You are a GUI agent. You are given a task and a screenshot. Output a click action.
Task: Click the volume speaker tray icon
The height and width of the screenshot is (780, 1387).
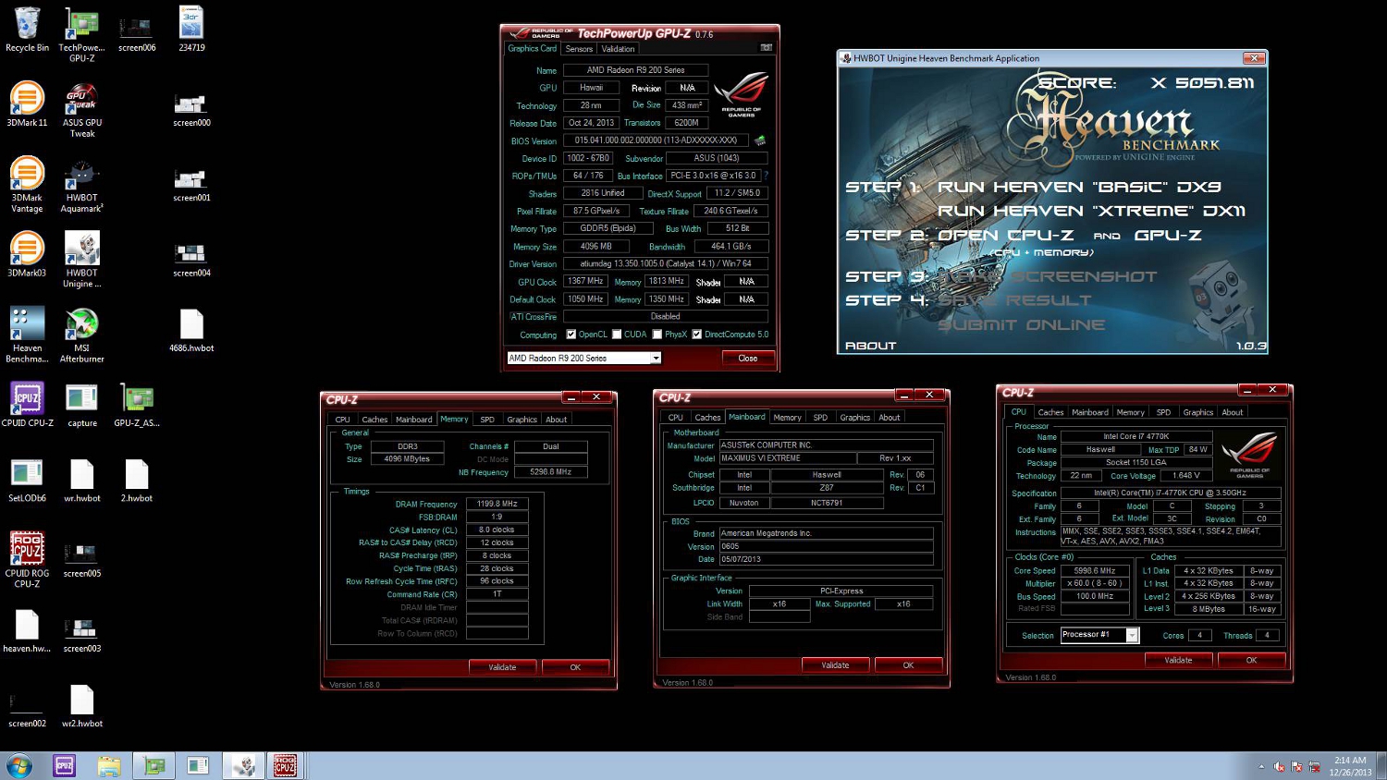(1280, 766)
